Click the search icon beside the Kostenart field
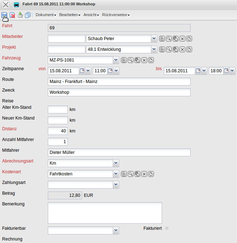Image resolution: width=237 pixels, height=243 pixels. [x=131, y=174]
